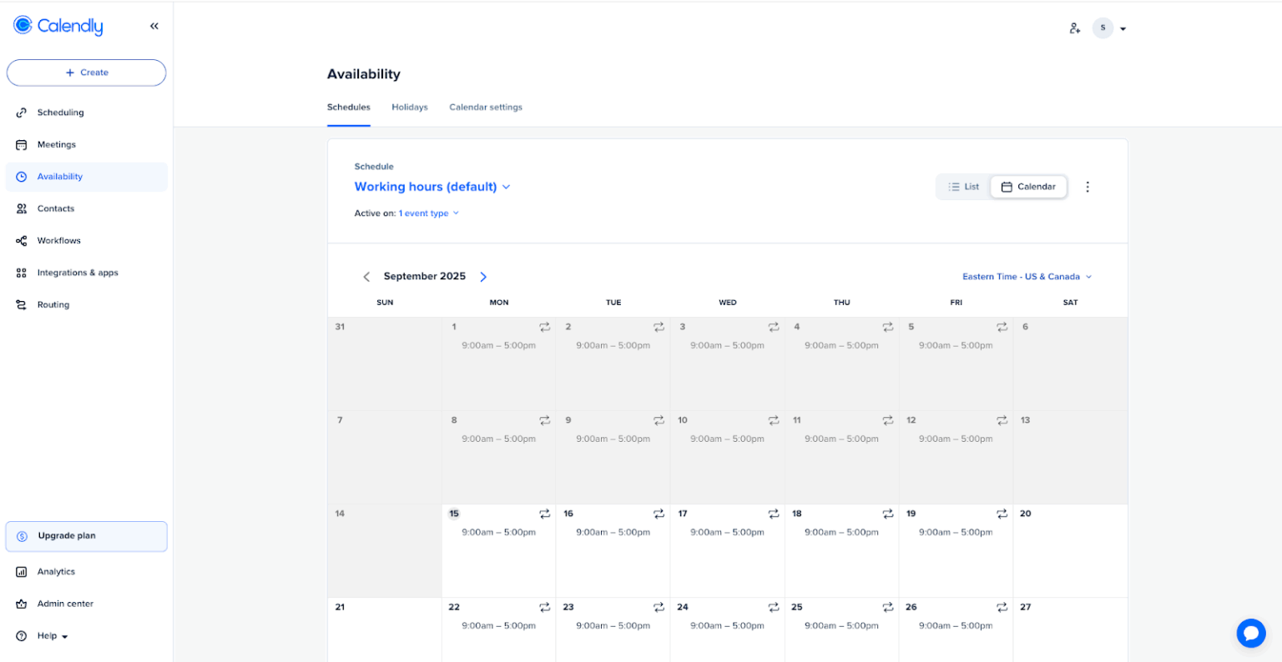Click the recurring icon on September 10
This screenshot has width=1282, height=662.
pos(774,420)
